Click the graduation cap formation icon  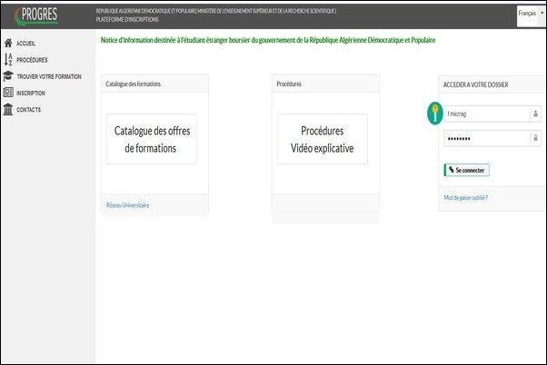(8, 76)
